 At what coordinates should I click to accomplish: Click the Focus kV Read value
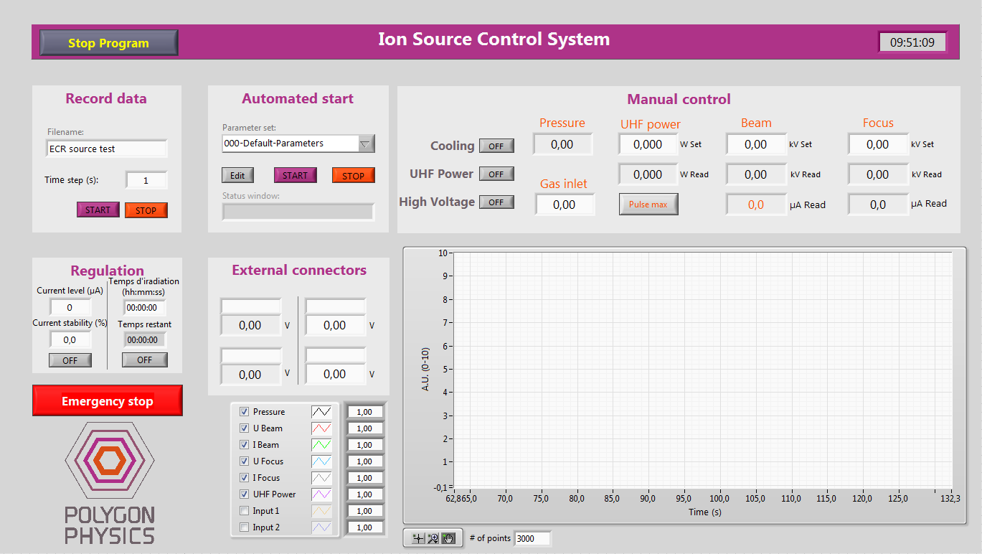(878, 174)
